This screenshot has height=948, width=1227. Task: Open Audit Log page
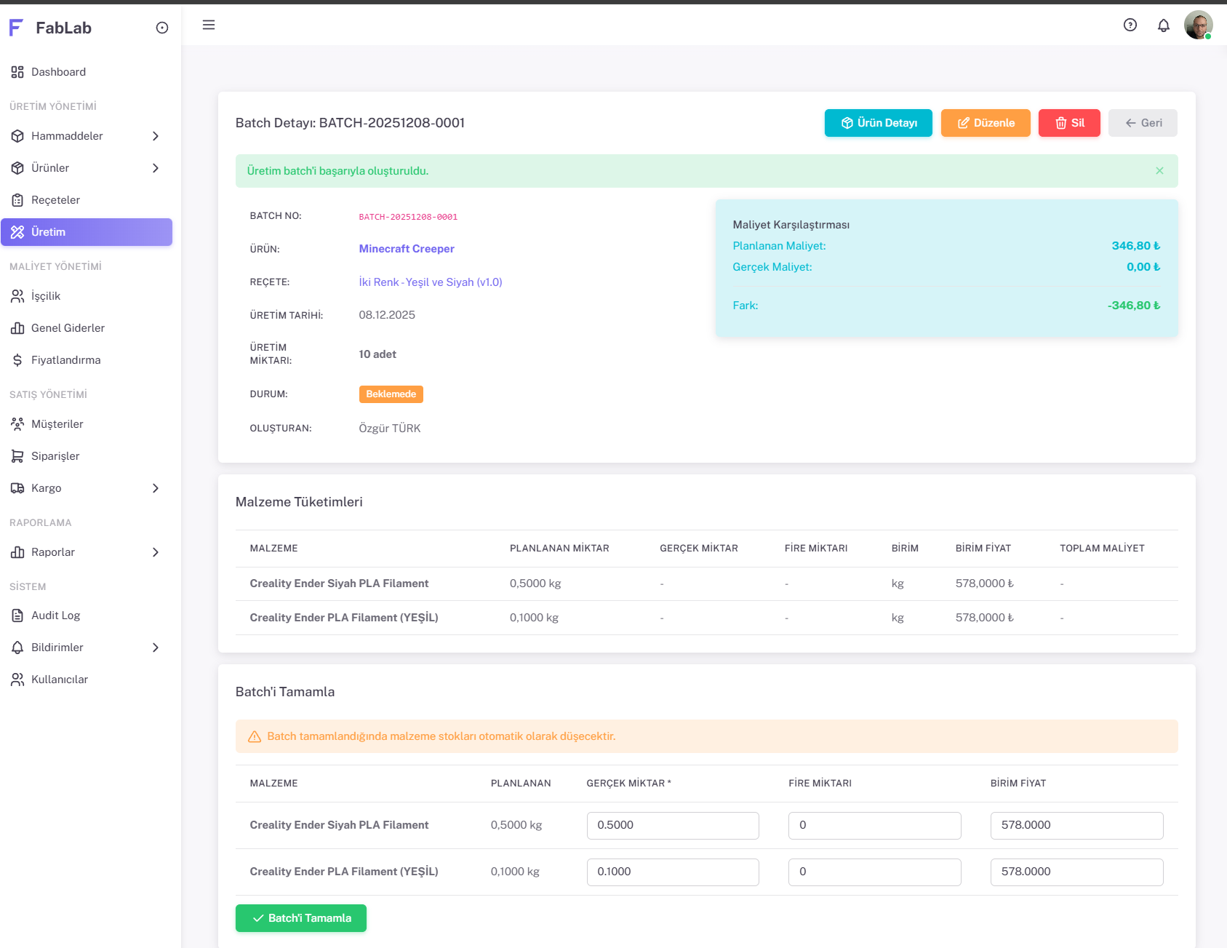(x=55, y=616)
